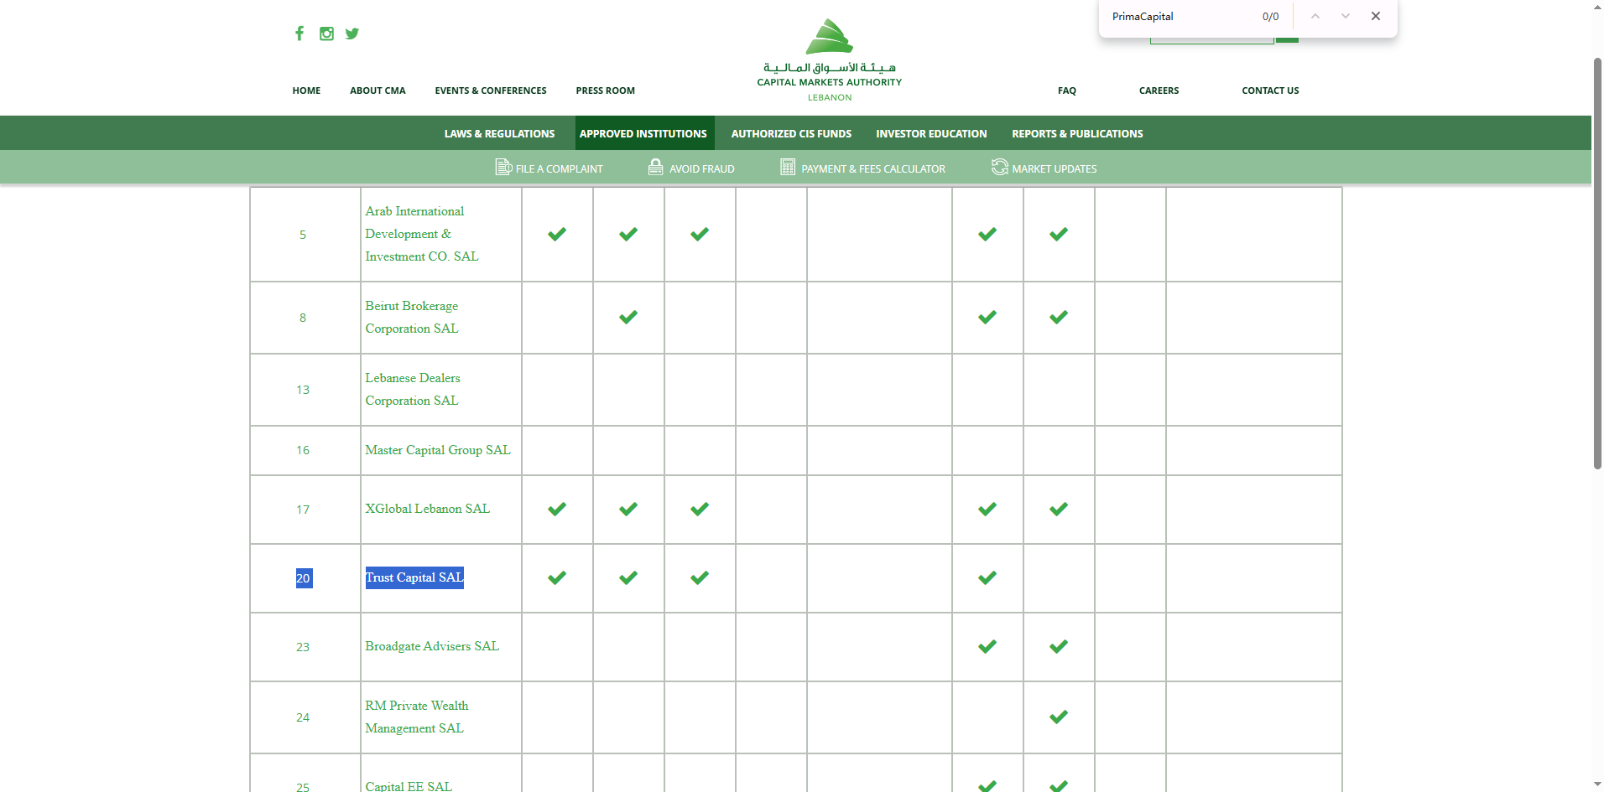Viewport: 1604px width, 792px height.
Task: Open the CMA Twitter icon
Action: (x=352, y=34)
